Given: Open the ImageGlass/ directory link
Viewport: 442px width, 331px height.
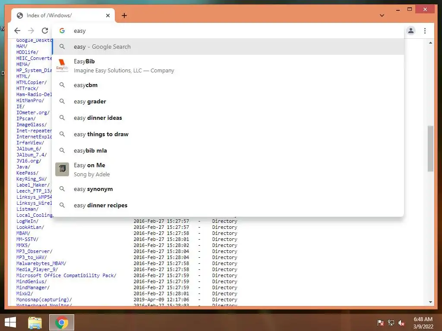Looking at the screenshot, I should pyautogui.click(x=32, y=125).
